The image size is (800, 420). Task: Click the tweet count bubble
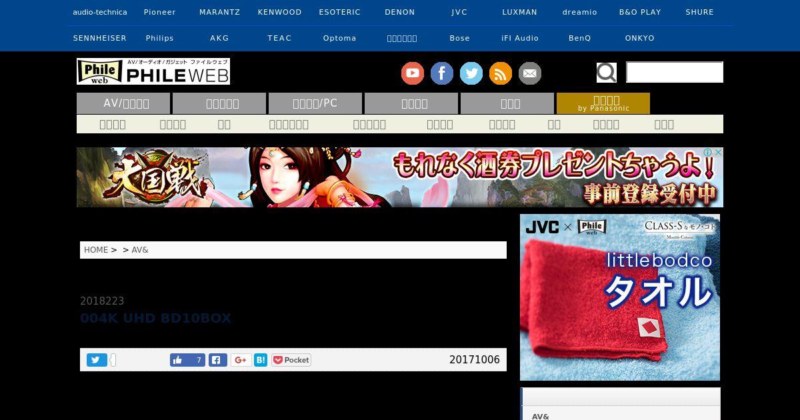tap(113, 360)
